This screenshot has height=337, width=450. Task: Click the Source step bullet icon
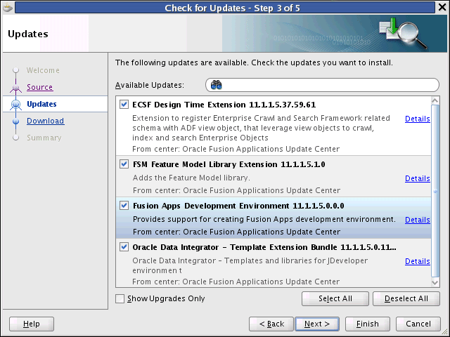tap(15, 87)
